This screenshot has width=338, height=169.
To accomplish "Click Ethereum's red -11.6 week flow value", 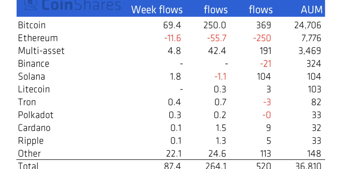I will pos(172,38).
